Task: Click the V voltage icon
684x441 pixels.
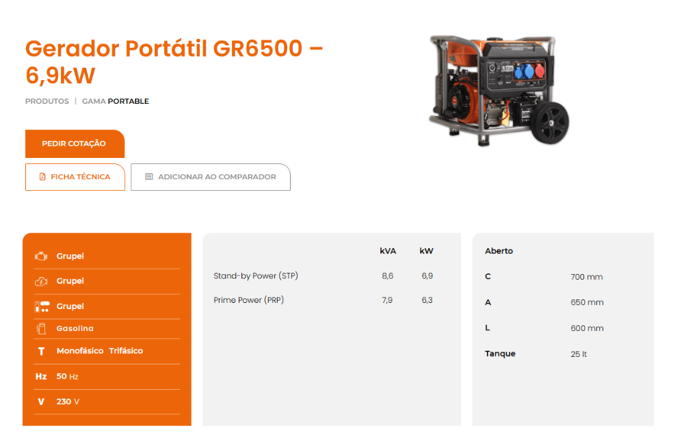Action: (x=41, y=401)
